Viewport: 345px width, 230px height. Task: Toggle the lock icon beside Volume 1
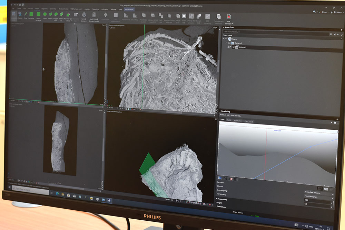point(228,47)
